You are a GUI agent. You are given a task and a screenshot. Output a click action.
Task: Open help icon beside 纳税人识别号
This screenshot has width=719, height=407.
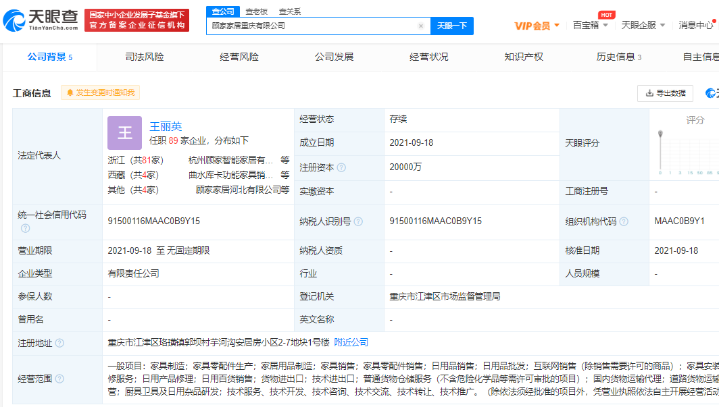[358, 221]
